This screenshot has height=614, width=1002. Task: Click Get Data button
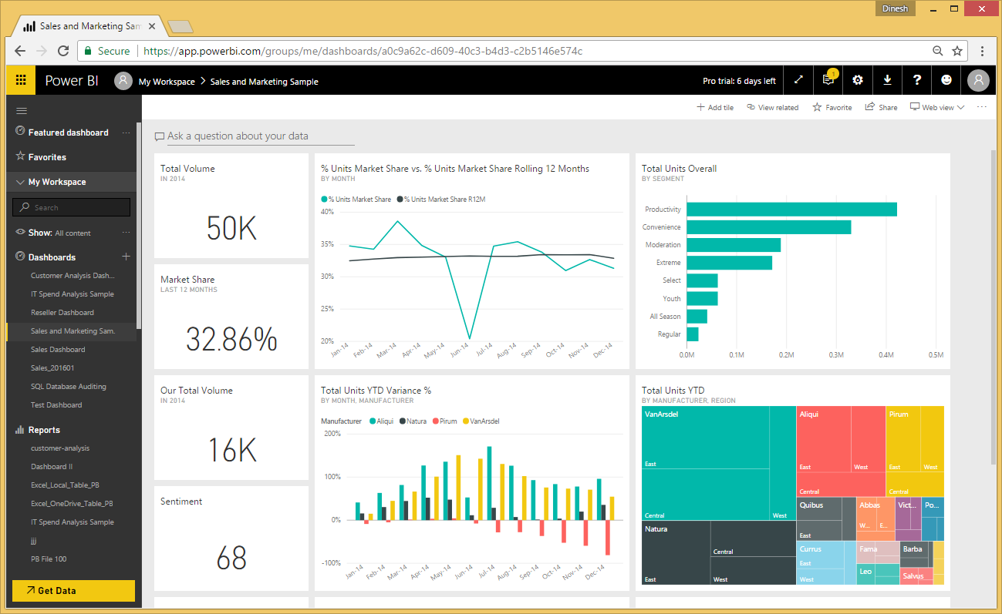pos(73,590)
